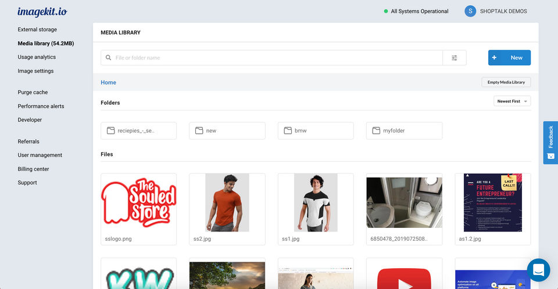This screenshot has width=558, height=289.
Task: Click the folder icon beside 'myfolder'
Action: coord(376,131)
